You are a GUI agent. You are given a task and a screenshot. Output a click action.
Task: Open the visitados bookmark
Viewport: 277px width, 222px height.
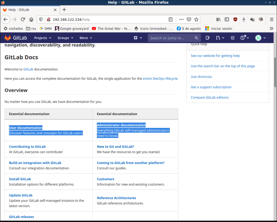coord(14,28)
